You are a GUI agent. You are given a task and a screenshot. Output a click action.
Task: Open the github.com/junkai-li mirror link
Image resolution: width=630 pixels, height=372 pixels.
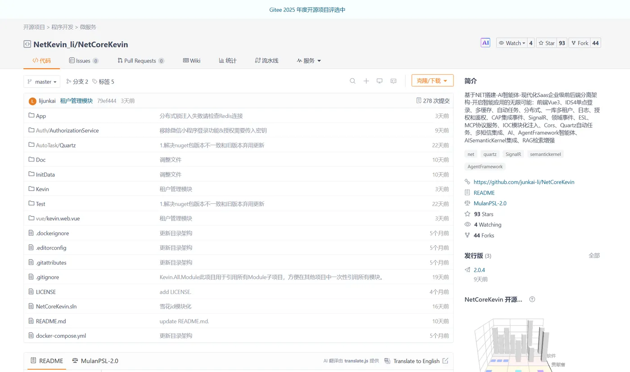(x=524, y=182)
